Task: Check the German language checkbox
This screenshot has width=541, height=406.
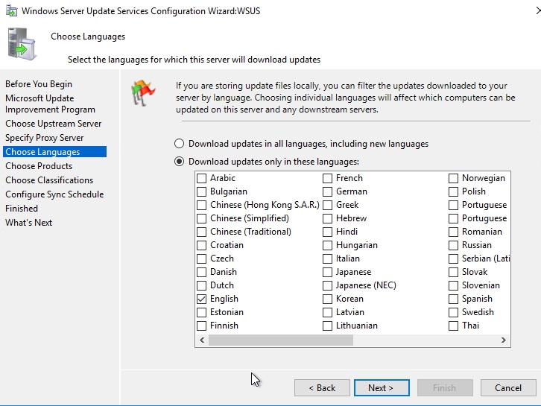Action: click(x=328, y=191)
